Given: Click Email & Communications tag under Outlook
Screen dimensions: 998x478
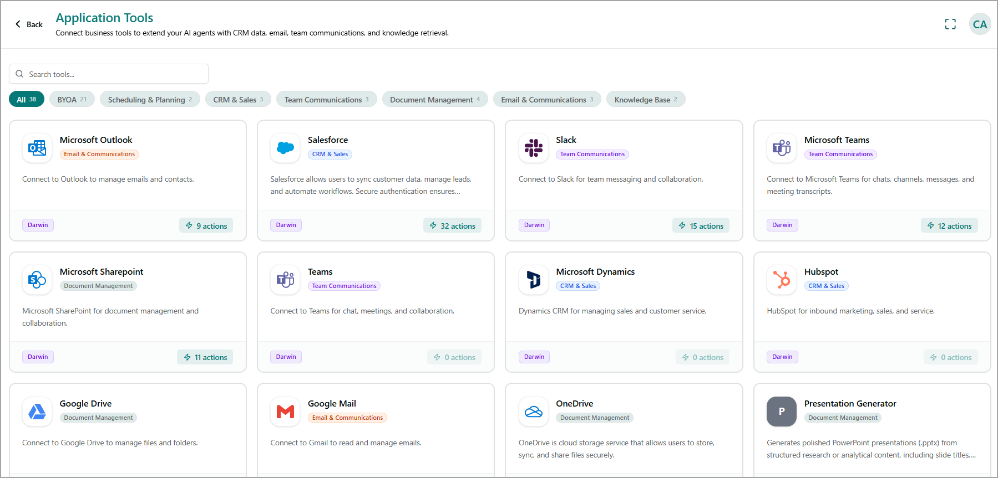Looking at the screenshot, I should coord(99,155).
